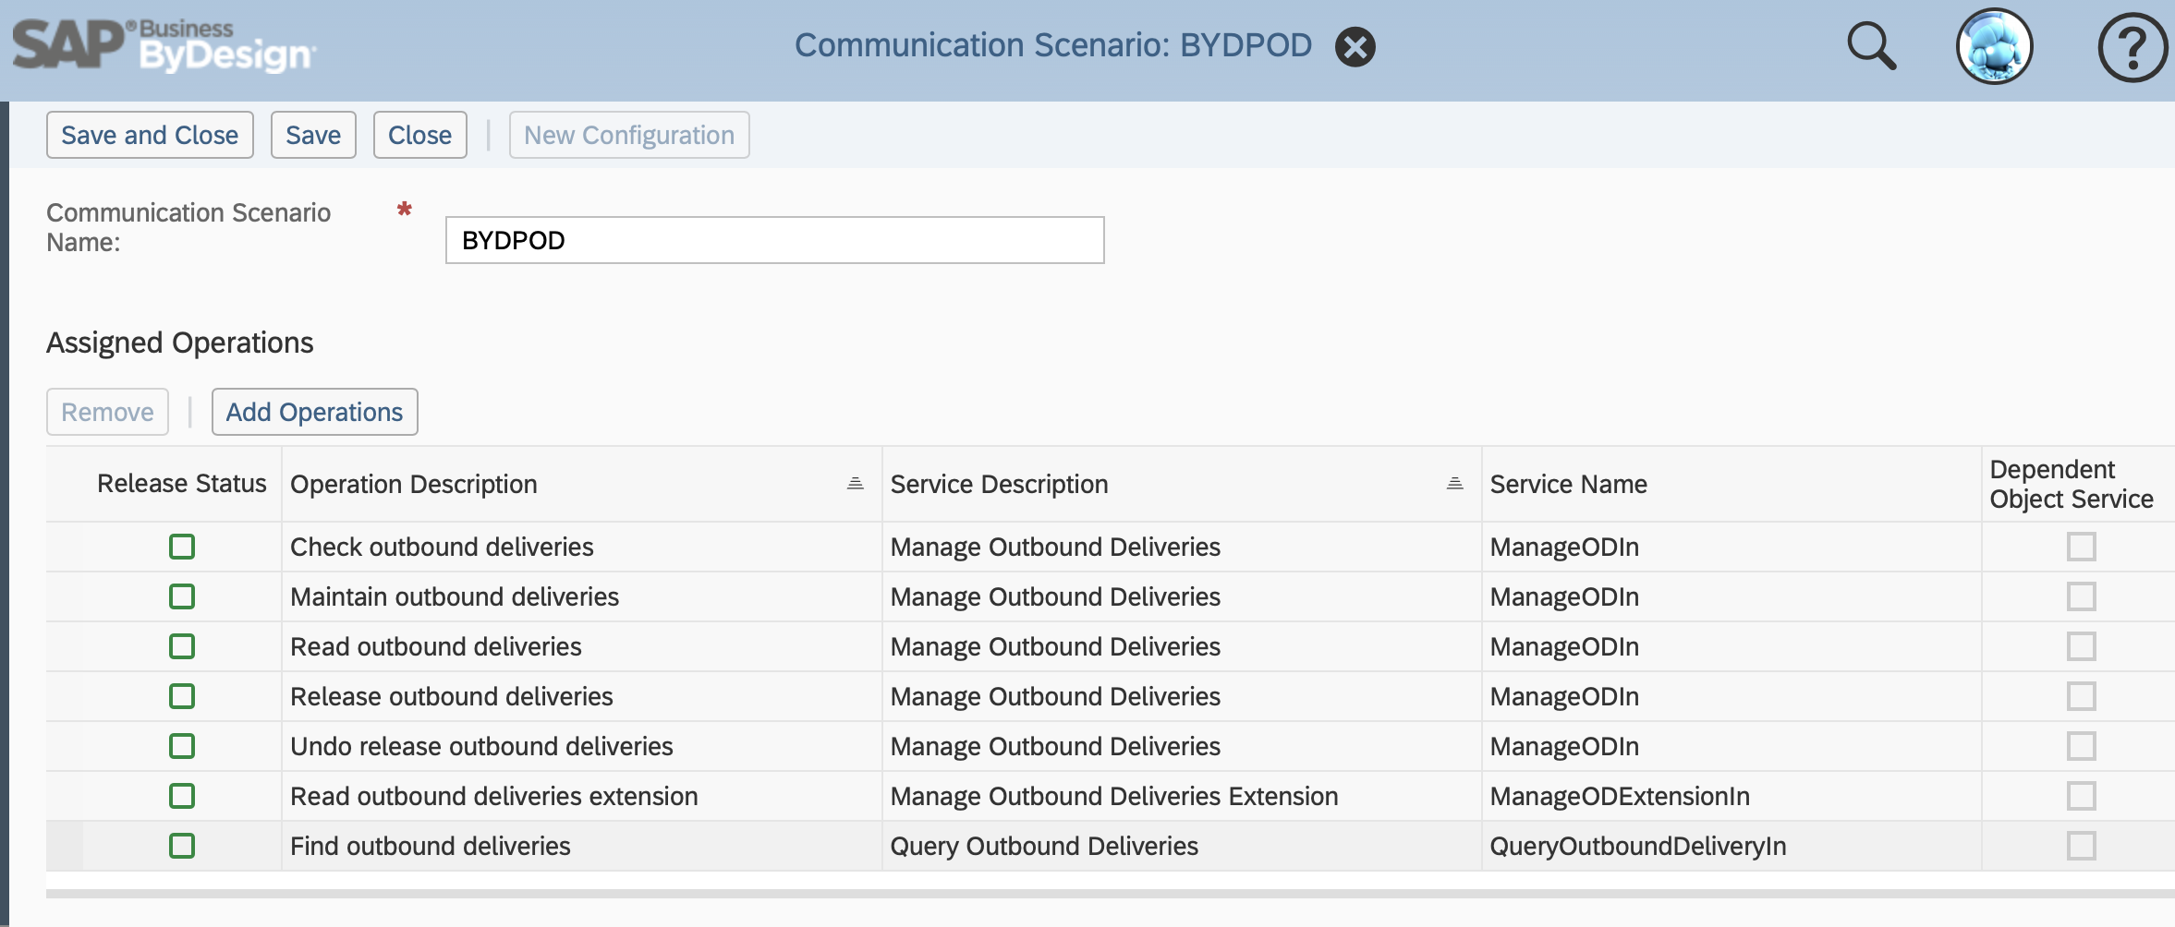Check release status for Maintain outbound deliveries
Screen dimensions: 2175x927
point(181,596)
